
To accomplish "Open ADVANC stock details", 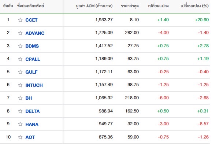I will click(x=35, y=33).
